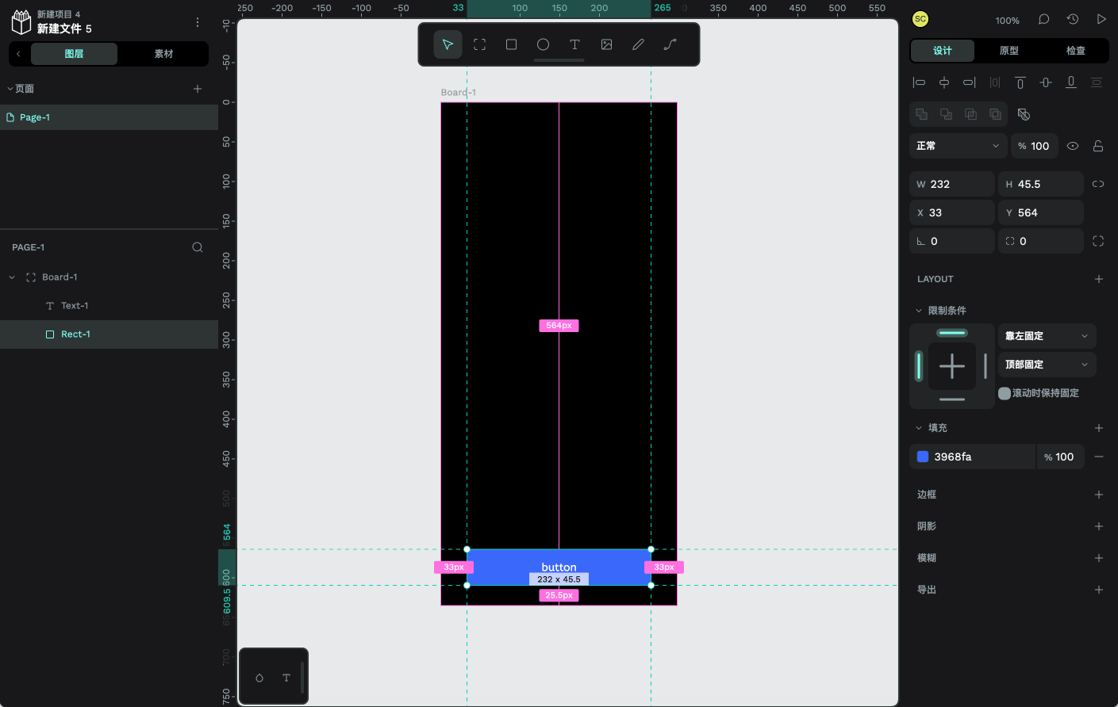Switch to the 原型 tab
The height and width of the screenshot is (707, 1118).
tap(1009, 50)
